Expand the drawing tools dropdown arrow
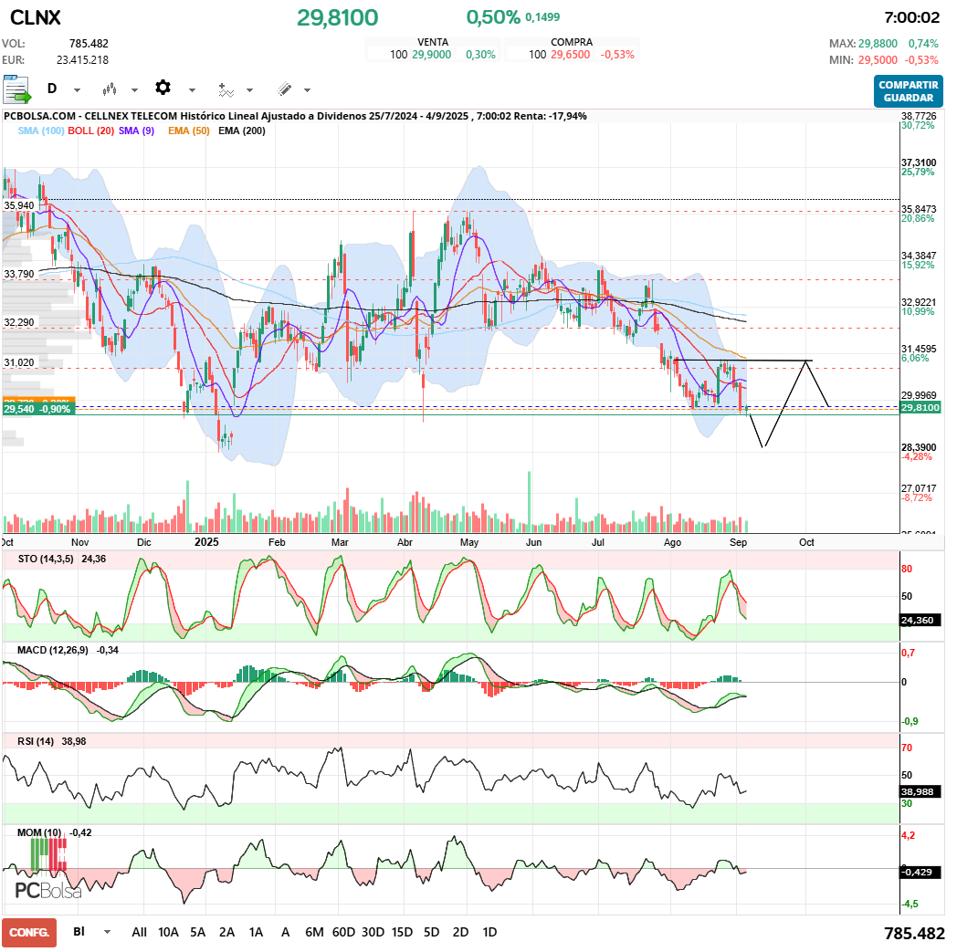The image size is (957, 952). pos(307,90)
